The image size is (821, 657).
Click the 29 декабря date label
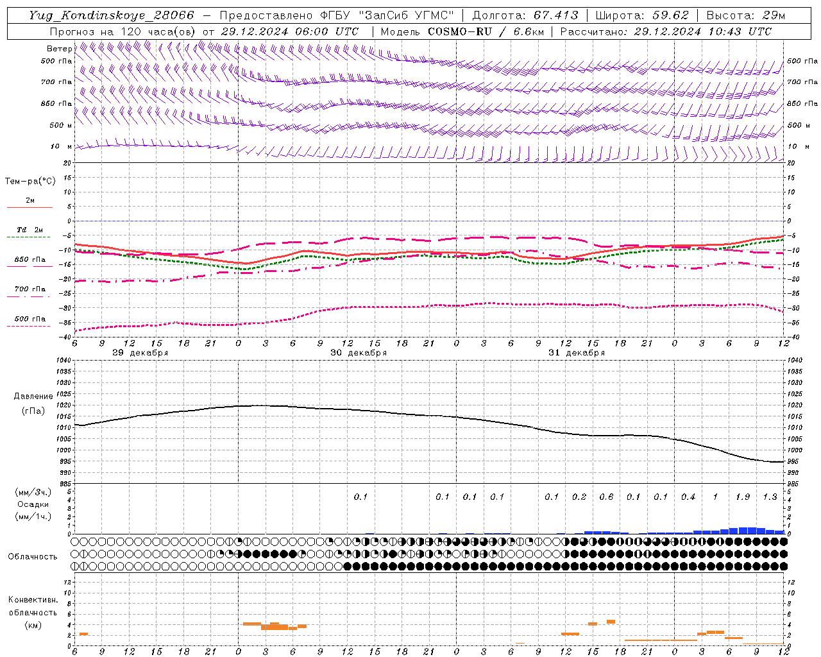140,353
